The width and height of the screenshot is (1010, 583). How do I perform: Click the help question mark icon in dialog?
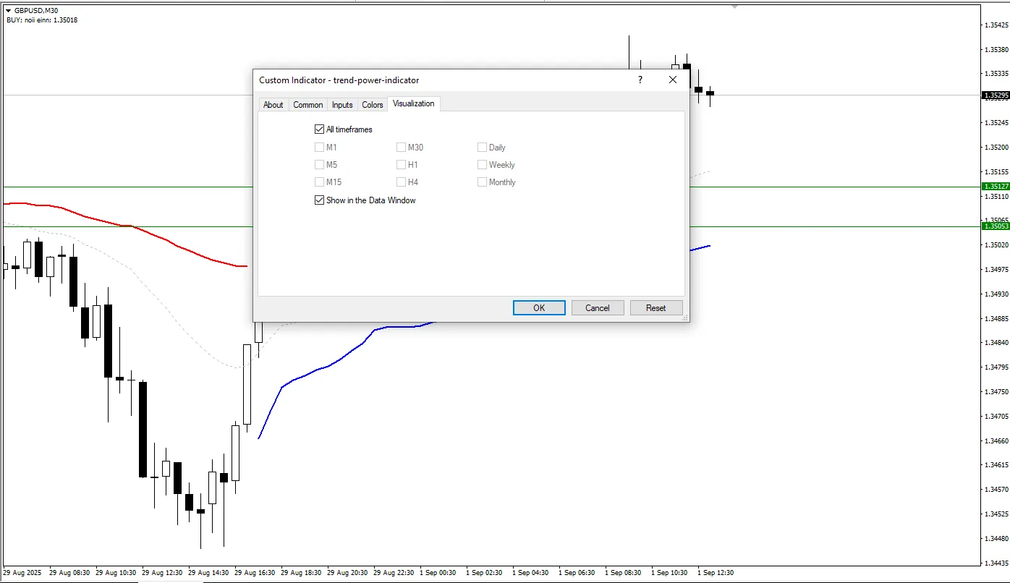coord(640,80)
